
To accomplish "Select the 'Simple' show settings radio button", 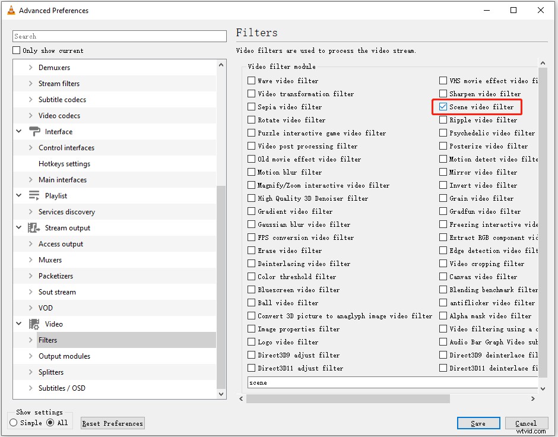I will tap(12, 423).
